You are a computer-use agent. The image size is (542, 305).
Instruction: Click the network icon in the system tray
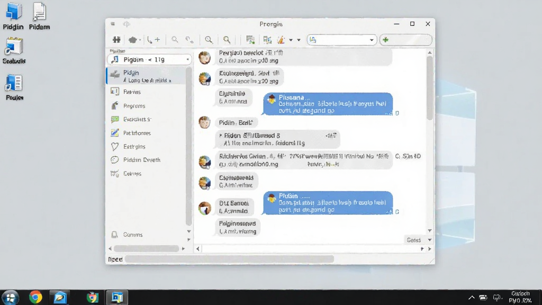[x=498, y=298]
